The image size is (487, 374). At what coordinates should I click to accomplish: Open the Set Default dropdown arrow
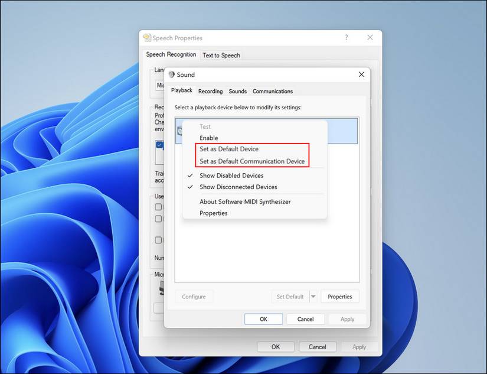(313, 296)
